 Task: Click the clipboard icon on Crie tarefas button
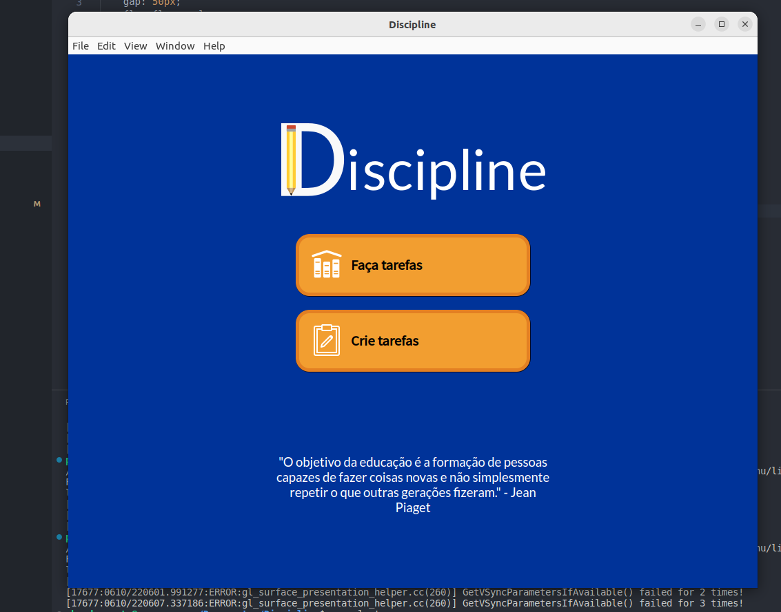click(326, 340)
